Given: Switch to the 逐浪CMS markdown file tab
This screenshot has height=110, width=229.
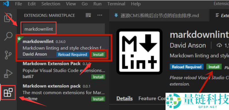Looking at the screenshot, I should 159,16.
